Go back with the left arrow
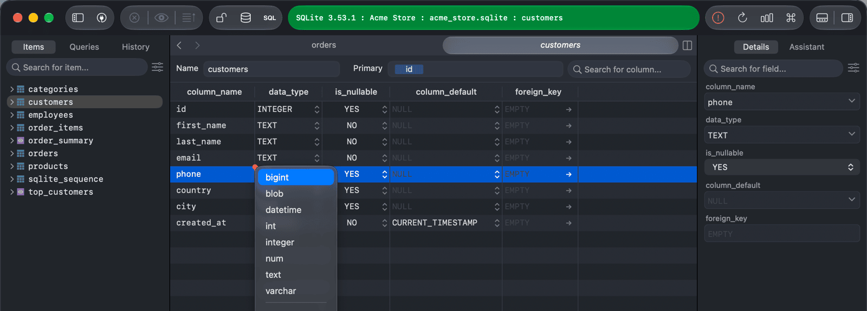 click(179, 45)
